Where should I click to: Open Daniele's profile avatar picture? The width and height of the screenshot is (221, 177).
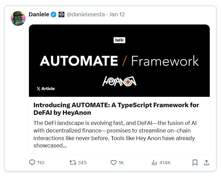click(18, 18)
